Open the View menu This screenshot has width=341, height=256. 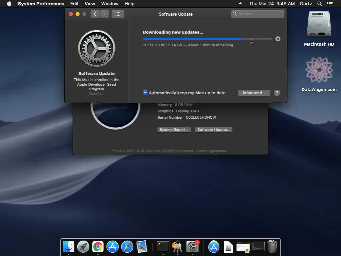(90, 4)
